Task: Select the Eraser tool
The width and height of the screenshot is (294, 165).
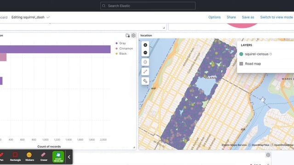Action: [x=44, y=157]
